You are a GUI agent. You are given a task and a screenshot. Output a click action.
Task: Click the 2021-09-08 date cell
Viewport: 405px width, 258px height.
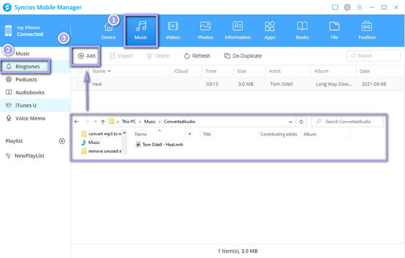click(x=374, y=84)
